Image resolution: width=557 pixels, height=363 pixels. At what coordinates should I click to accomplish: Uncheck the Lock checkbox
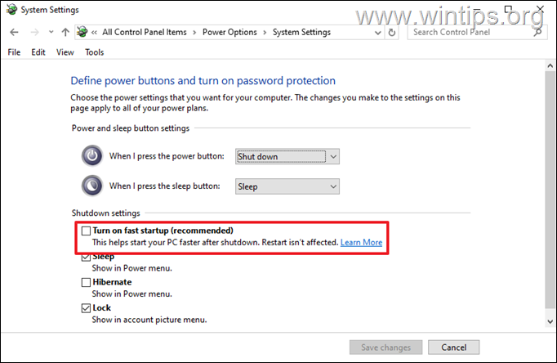pyautogui.click(x=87, y=308)
